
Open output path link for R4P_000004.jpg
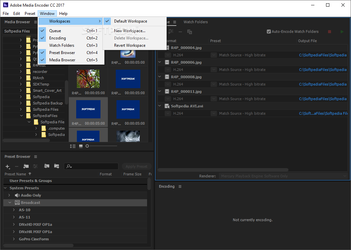323,55
